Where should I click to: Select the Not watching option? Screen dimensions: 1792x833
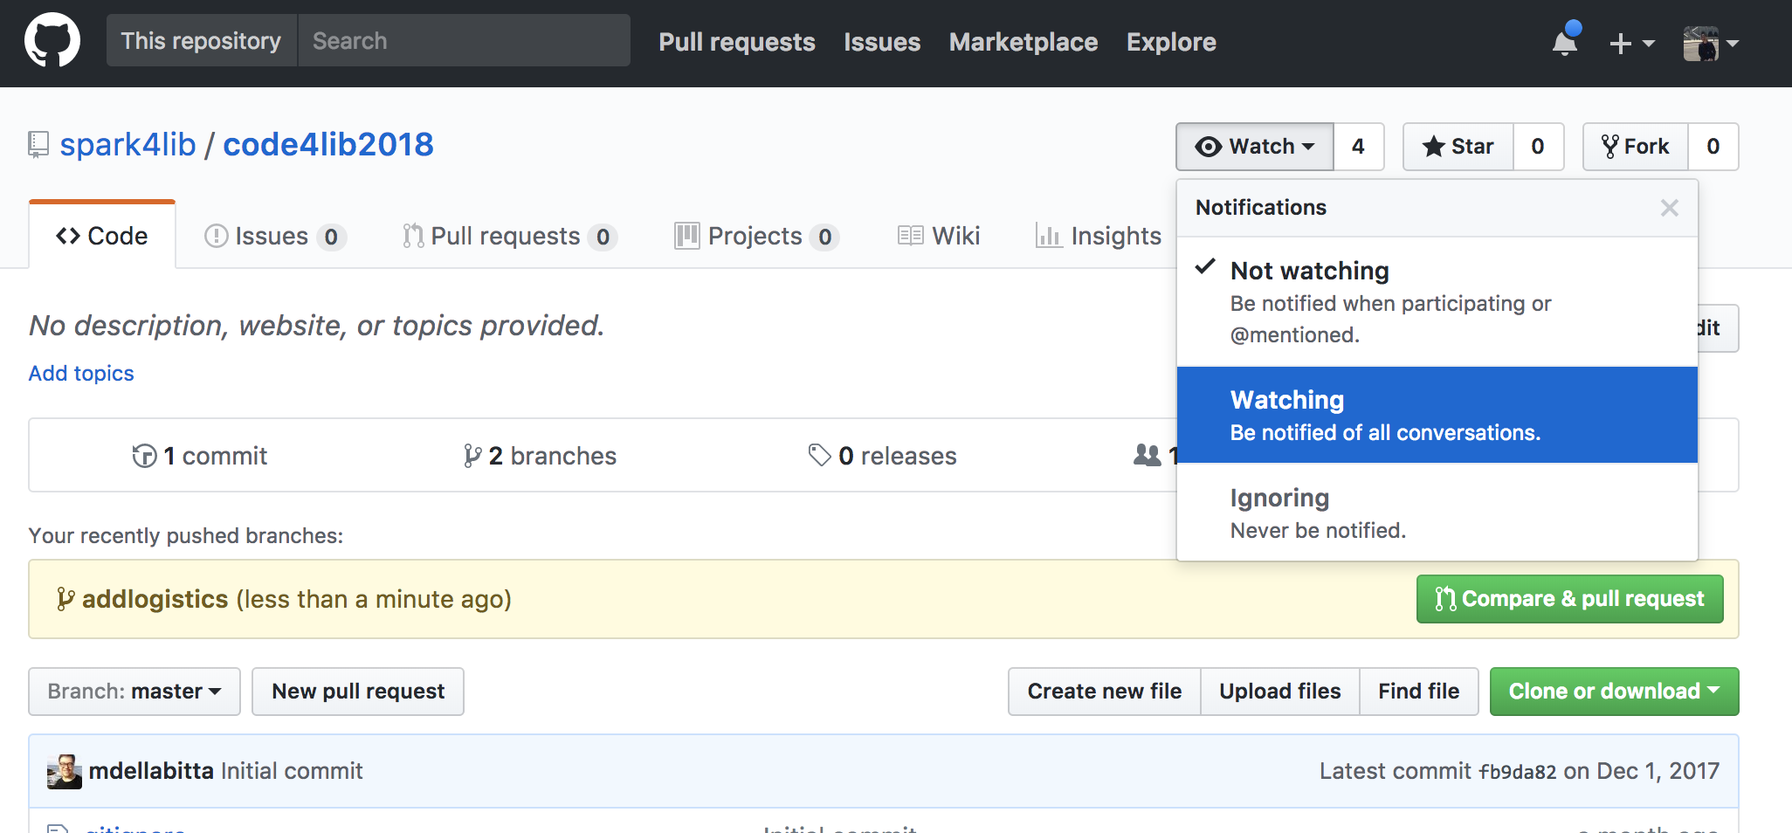click(1437, 301)
